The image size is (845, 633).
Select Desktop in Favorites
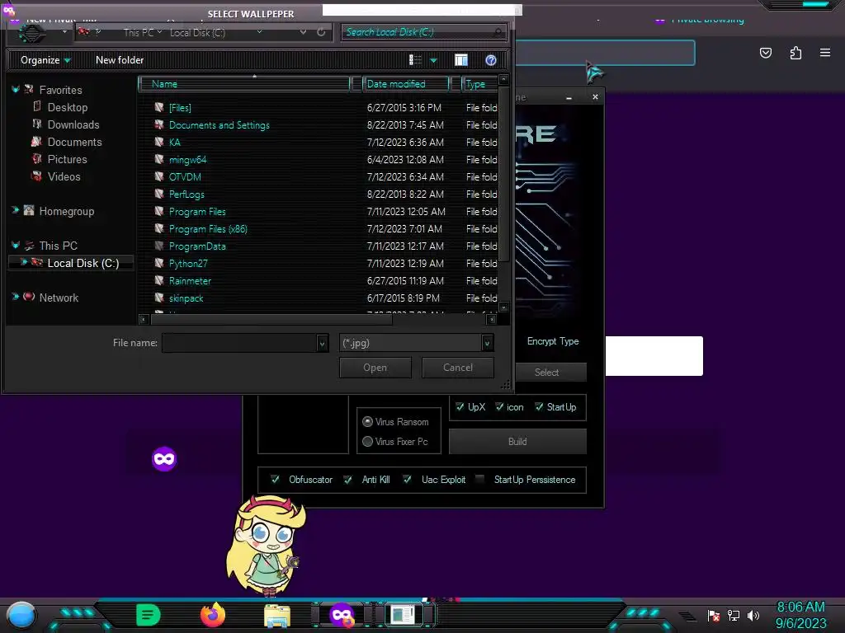tap(68, 107)
